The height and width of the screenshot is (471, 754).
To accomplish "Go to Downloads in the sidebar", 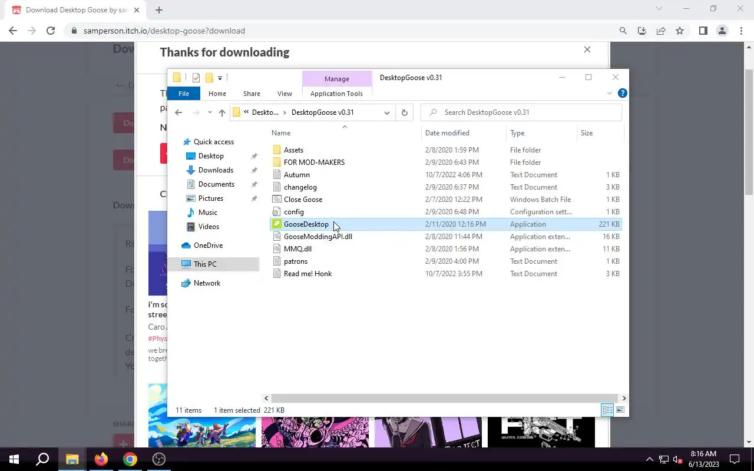I will coord(216,170).
